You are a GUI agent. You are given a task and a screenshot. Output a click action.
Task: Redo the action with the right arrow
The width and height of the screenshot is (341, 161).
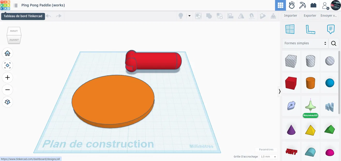tap(59, 16)
